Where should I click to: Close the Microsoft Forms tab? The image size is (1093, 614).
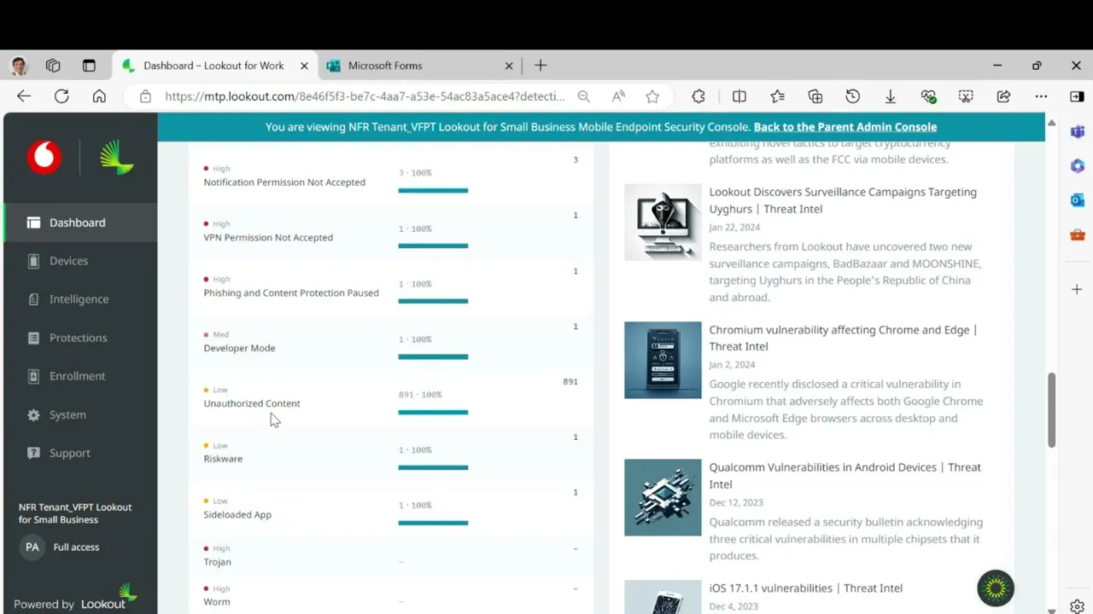509,66
